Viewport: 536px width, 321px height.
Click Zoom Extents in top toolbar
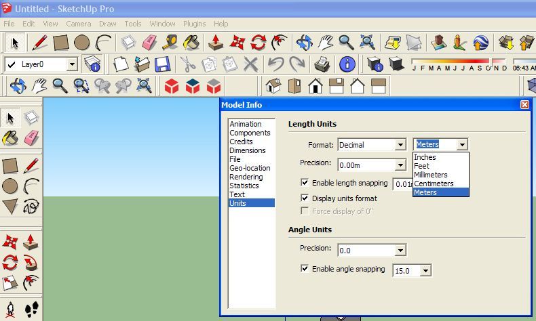[368, 43]
